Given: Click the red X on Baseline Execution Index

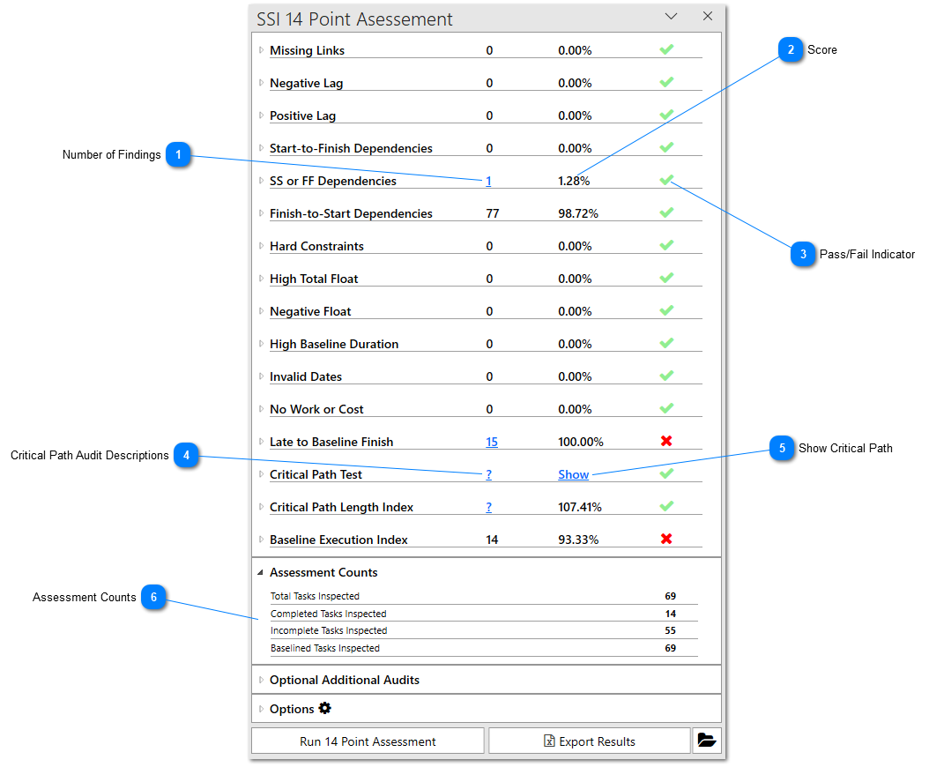Looking at the screenshot, I should click(x=666, y=538).
